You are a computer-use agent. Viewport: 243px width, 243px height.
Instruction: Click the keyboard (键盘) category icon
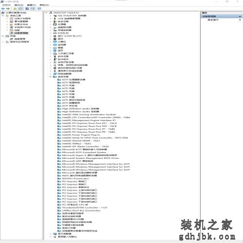pyautogui.click(x=55, y=48)
